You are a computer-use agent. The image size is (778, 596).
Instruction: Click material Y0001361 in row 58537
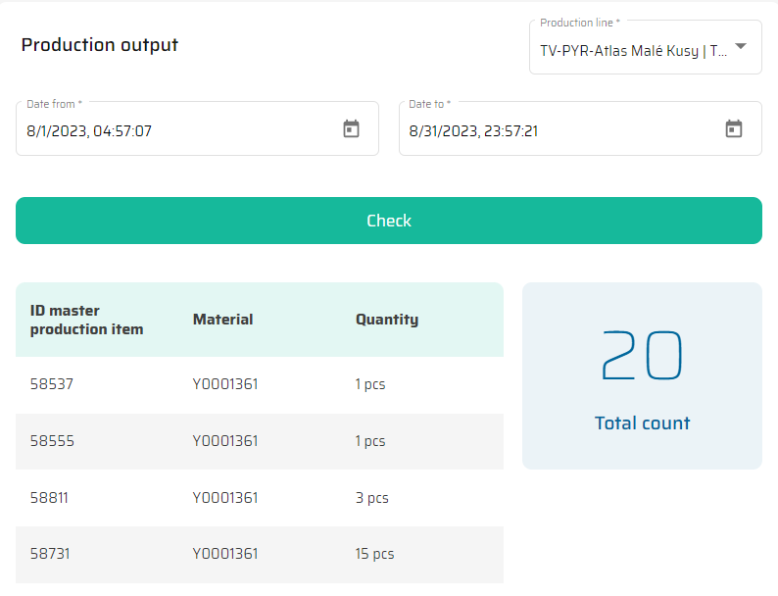click(x=225, y=384)
